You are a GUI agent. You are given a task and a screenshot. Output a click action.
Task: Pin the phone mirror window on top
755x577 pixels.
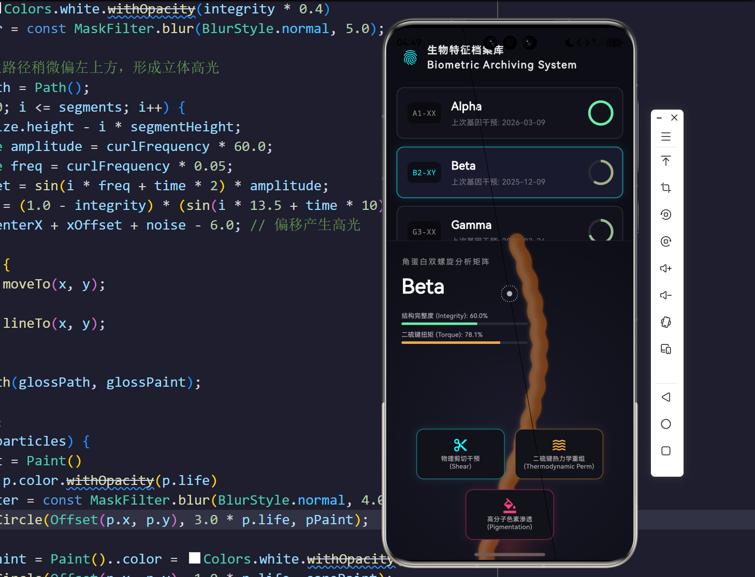666,161
